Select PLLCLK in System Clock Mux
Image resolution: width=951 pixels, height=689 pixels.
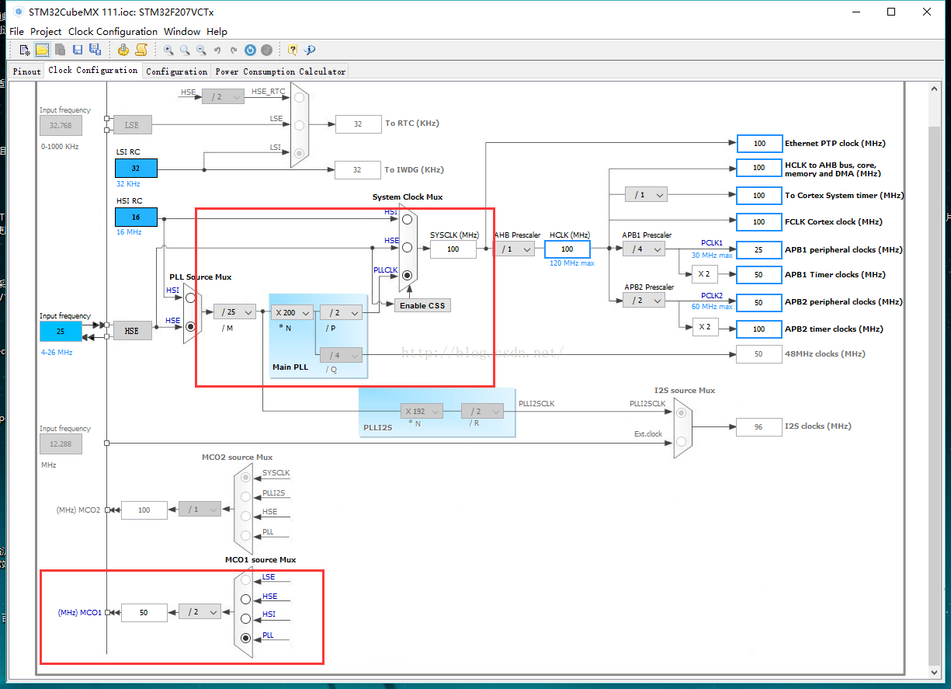pos(407,275)
